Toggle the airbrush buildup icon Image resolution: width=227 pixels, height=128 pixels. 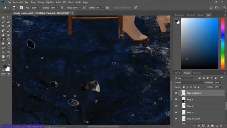point(84,8)
